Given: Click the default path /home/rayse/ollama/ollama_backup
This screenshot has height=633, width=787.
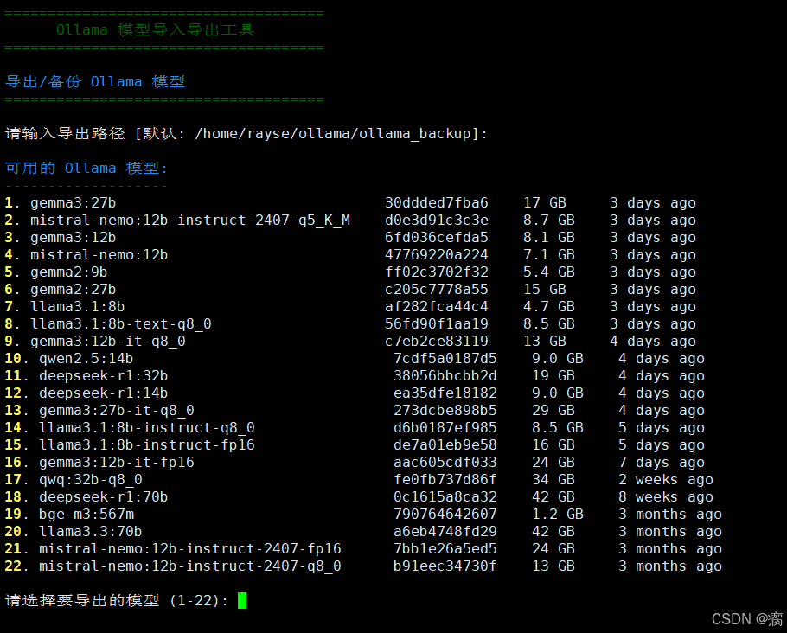Looking at the screenshot, I should pos(333,134).
